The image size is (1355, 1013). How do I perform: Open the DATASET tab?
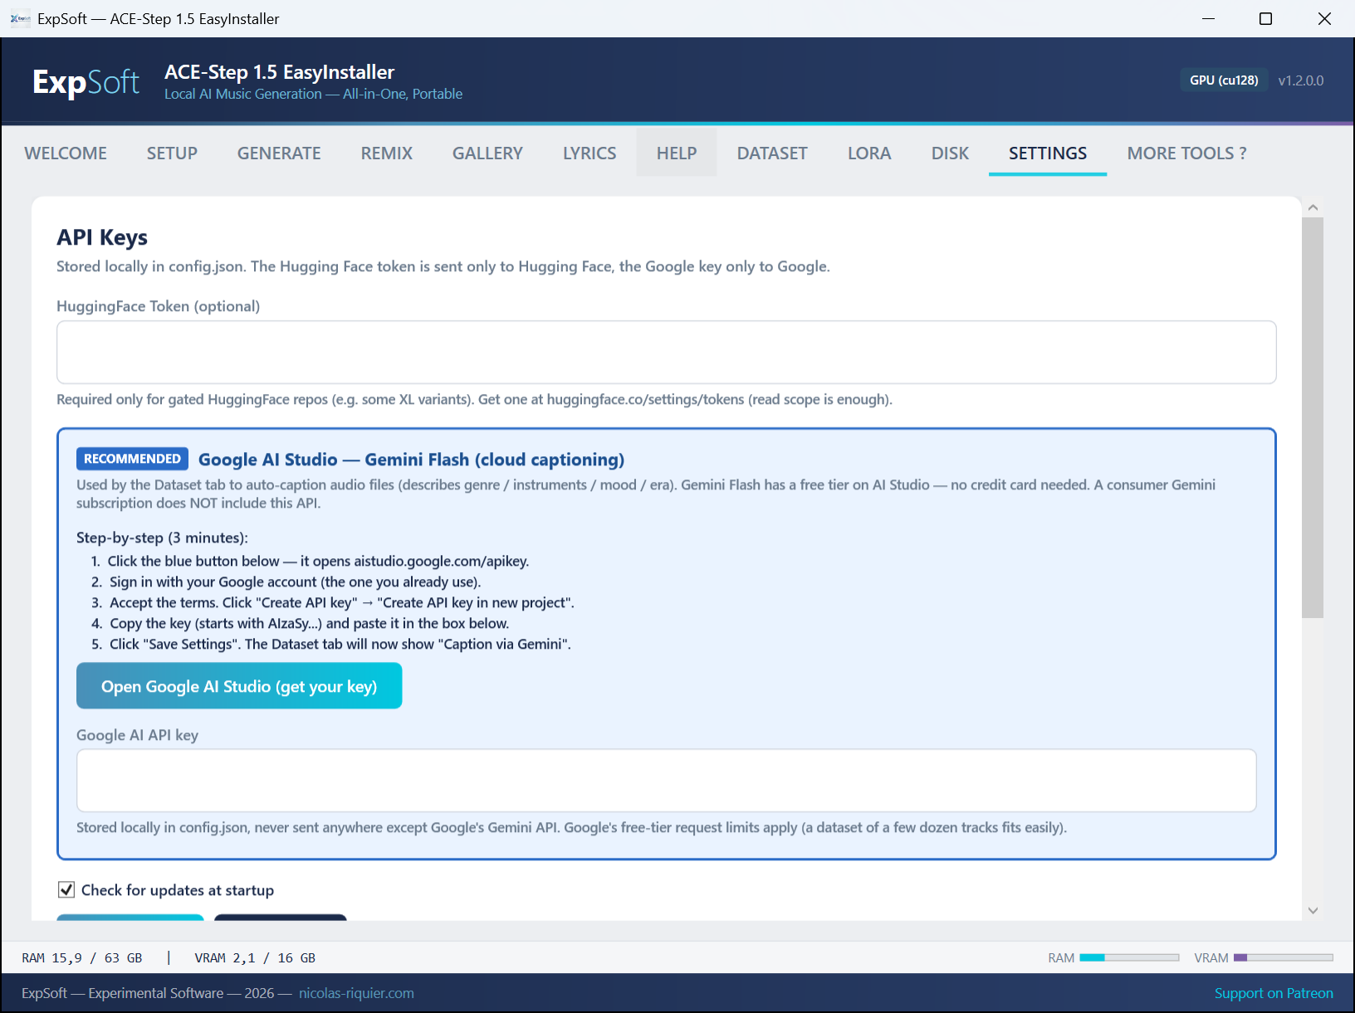(772, 153)
